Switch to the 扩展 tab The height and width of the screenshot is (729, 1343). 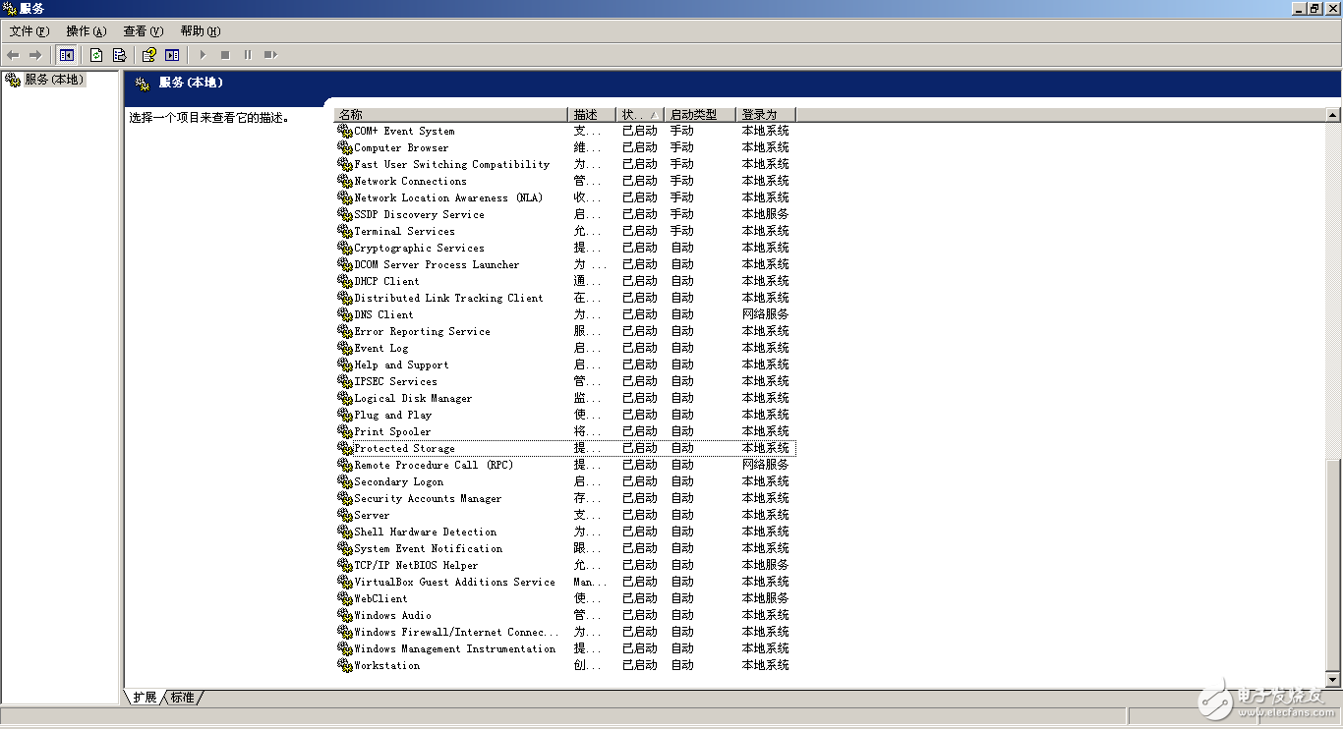[x=145, y=697]
